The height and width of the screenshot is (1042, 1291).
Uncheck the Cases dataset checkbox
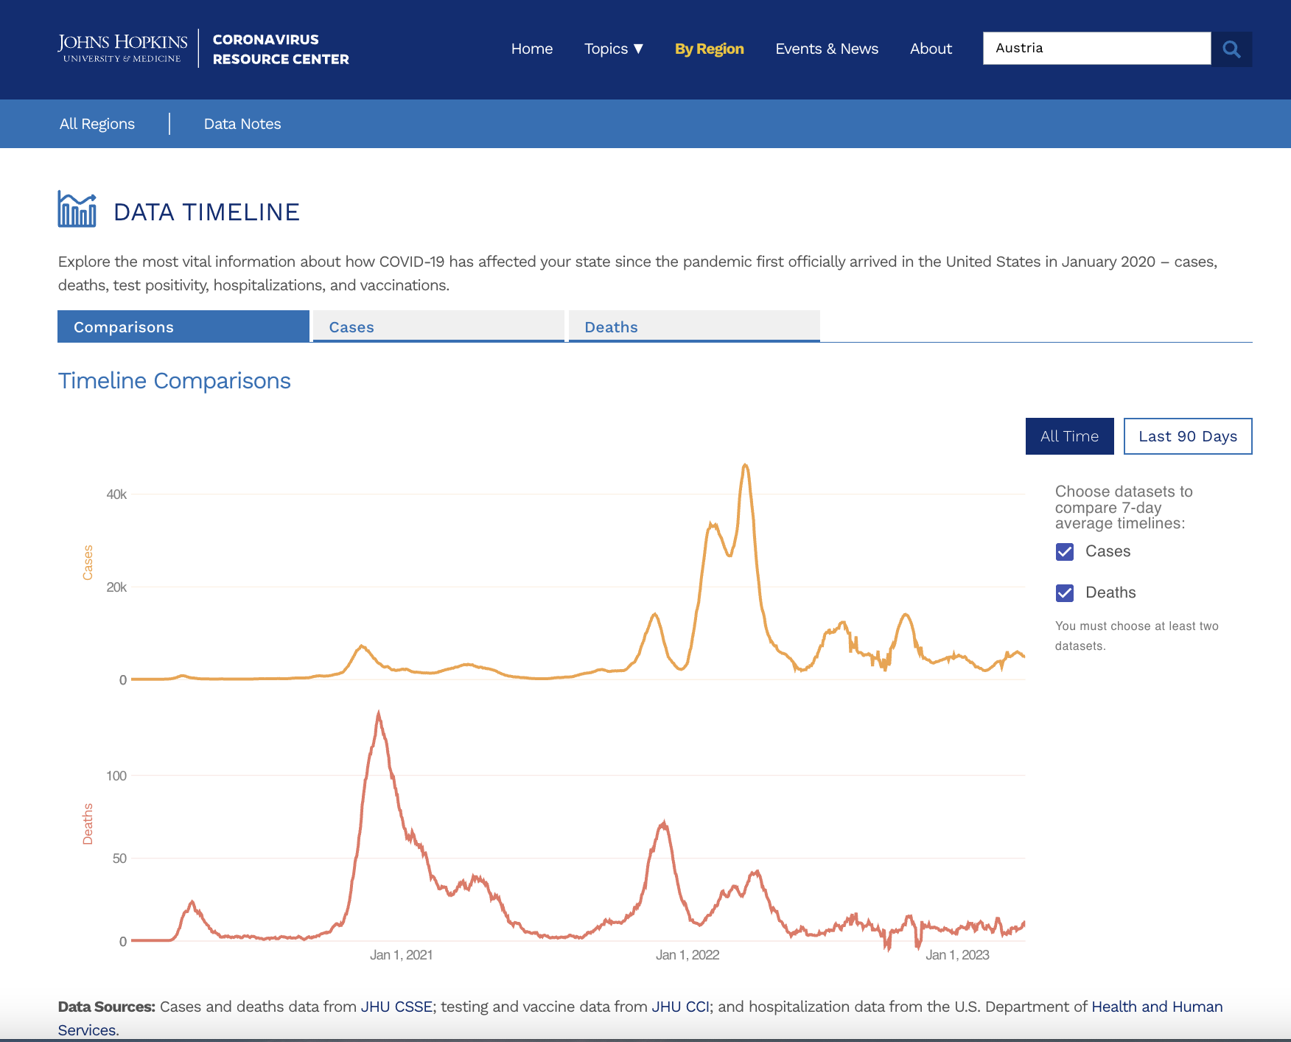coord(1065,552)
